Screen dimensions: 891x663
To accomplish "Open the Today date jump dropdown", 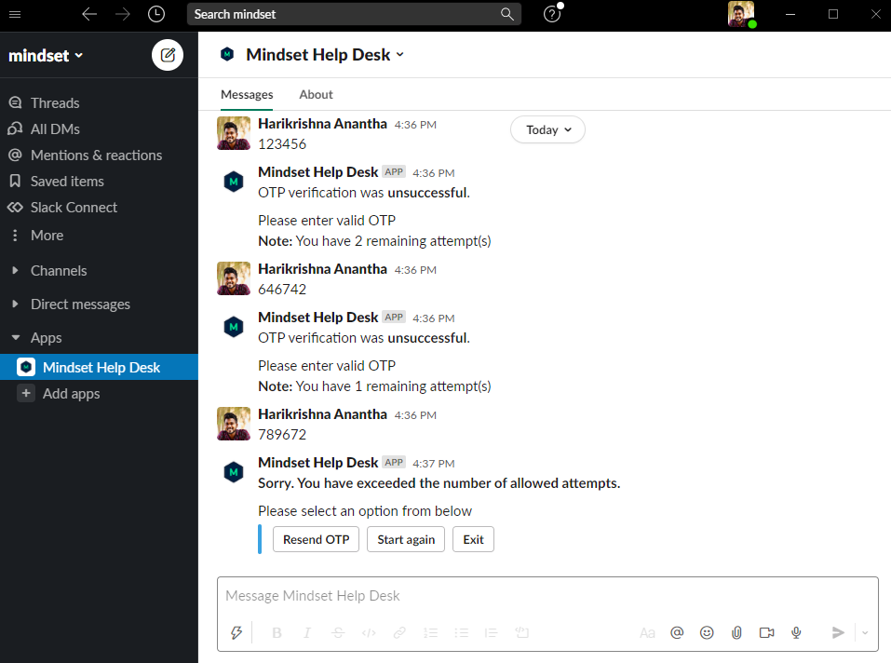I will tap(547, 129).
